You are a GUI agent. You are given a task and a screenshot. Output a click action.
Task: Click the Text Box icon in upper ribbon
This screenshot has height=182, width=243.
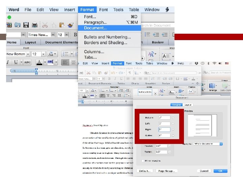point(166,56)
